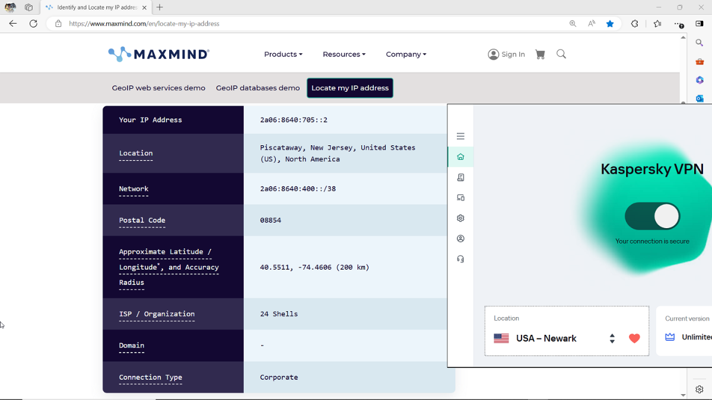The image size is (712, 400).
Task: Refresh the page with the reload button
Action: pos(33,24)
